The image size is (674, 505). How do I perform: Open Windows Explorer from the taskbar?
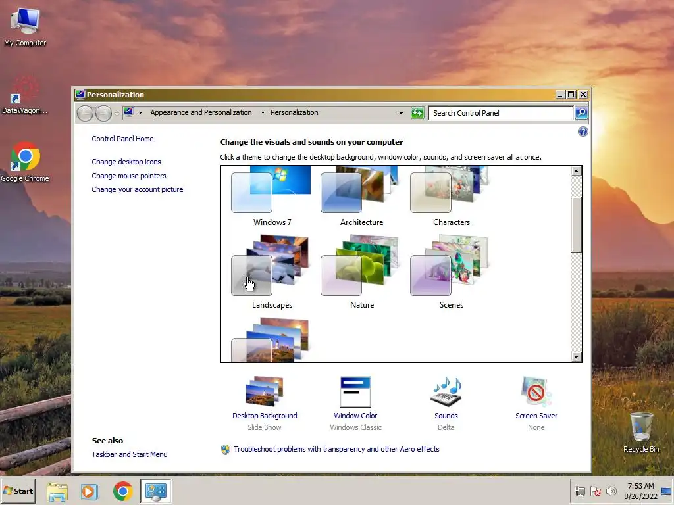[x=57, y=491]
